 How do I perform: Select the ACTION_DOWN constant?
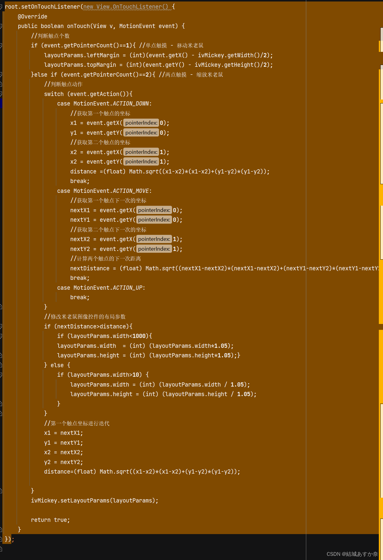(x=131, y=103)
